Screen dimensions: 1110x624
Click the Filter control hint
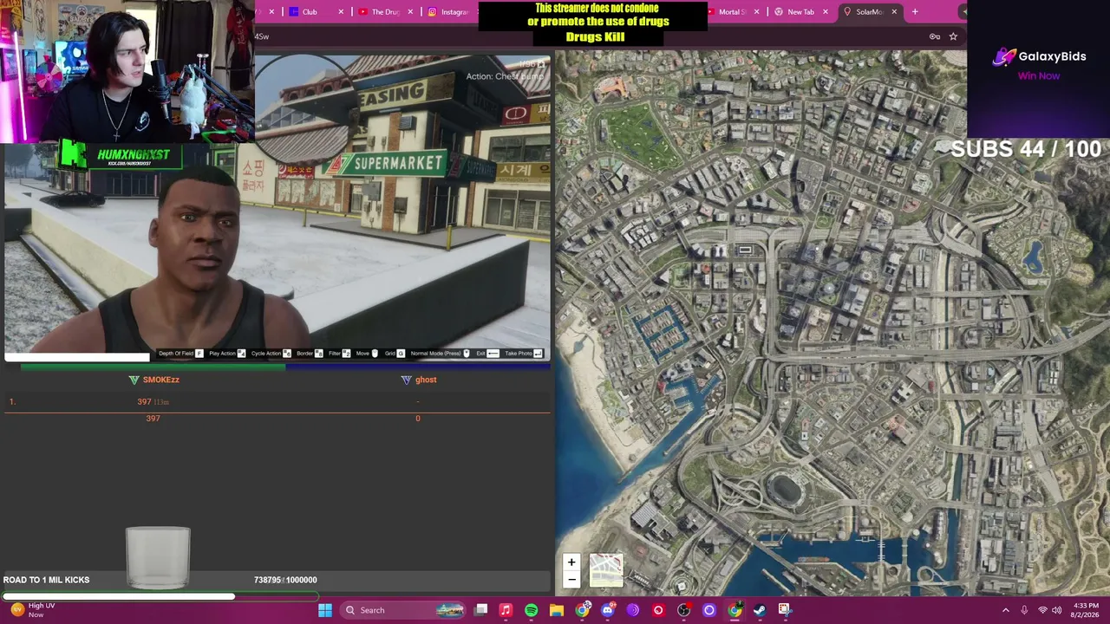[x=339, y=354]
